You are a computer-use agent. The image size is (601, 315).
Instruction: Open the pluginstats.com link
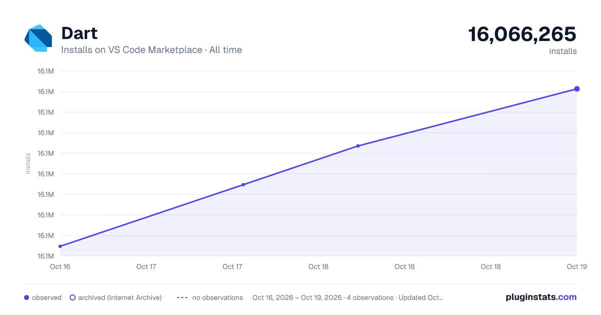coord(541,297)
